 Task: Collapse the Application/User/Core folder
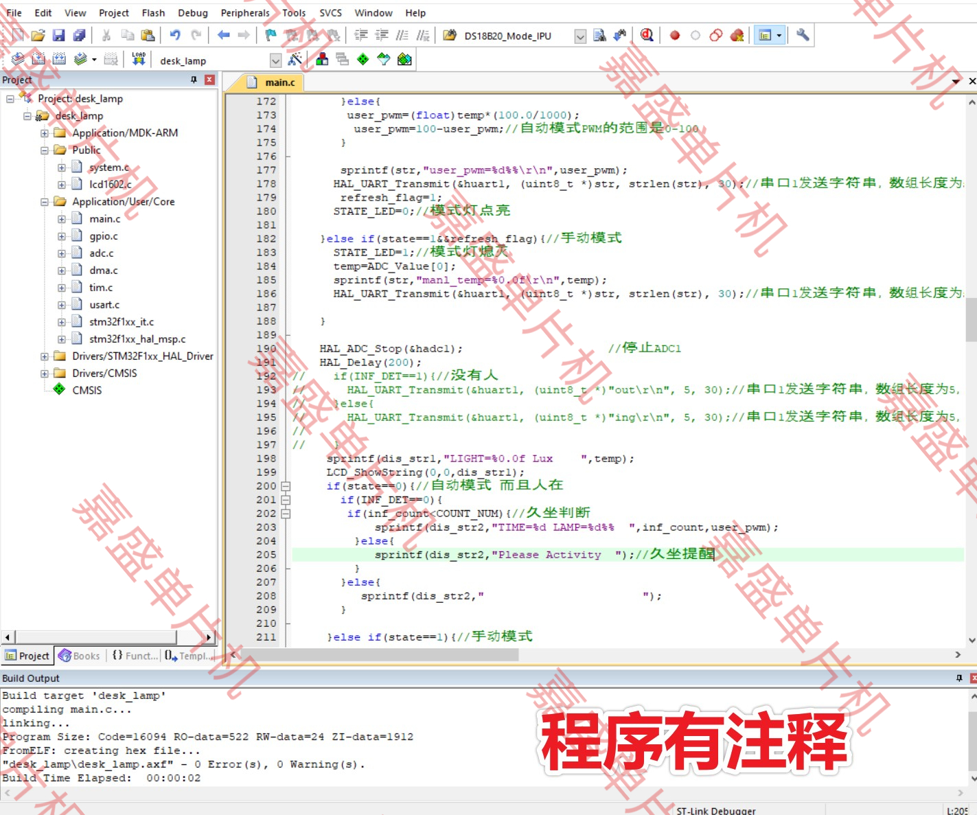[x=45, y=202]
